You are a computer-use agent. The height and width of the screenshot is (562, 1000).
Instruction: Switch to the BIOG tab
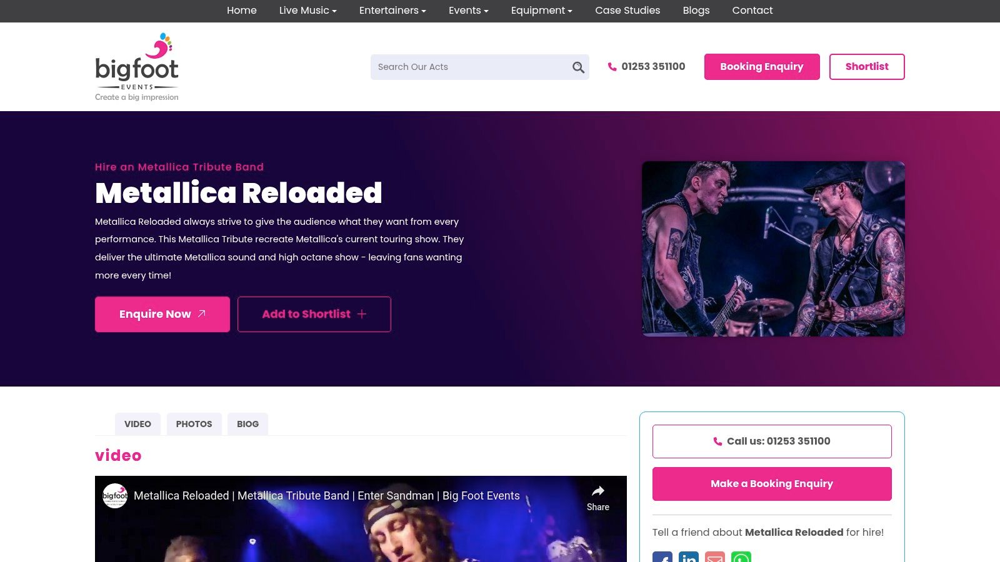[x=247, y=424]
